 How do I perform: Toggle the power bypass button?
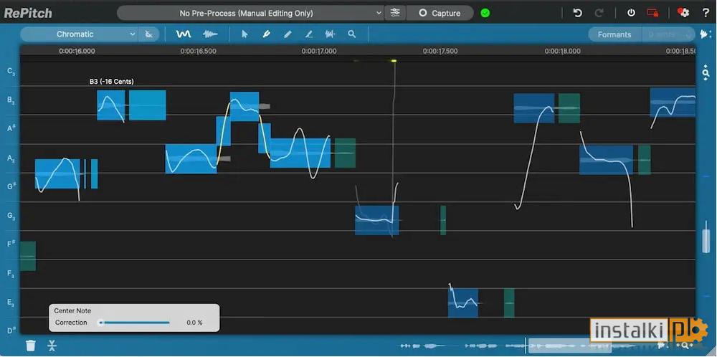631,13
